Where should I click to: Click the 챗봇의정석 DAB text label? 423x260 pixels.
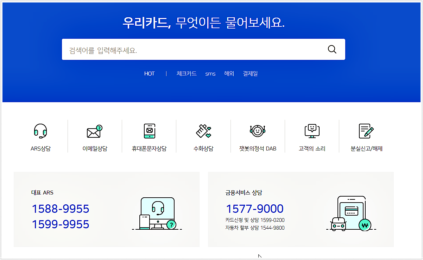click(258, 149)
